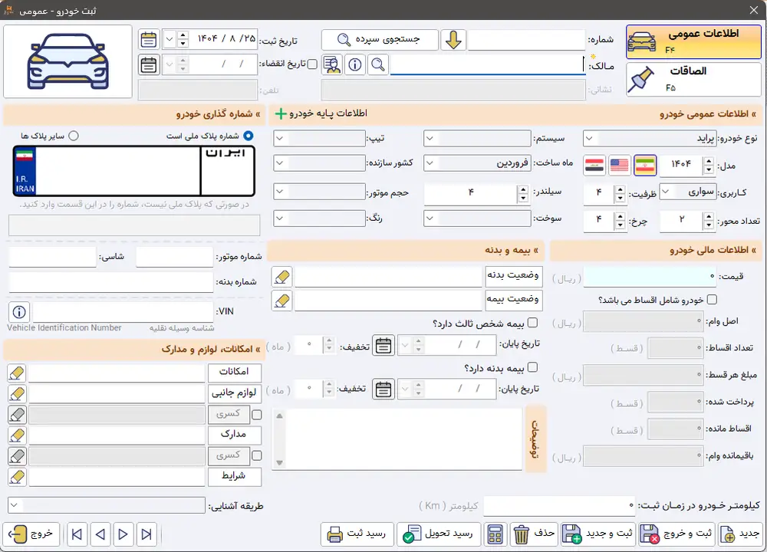Click the جستجوی سپرده button
This screenshot has height=552, width=767.
pos(380,40)
